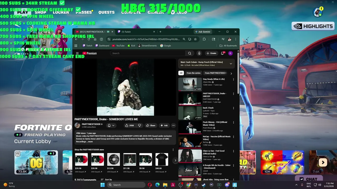
Task: Open NVIDIA Highlights in Fortnite
Action: pyautogui.click(x=313, y=26)
